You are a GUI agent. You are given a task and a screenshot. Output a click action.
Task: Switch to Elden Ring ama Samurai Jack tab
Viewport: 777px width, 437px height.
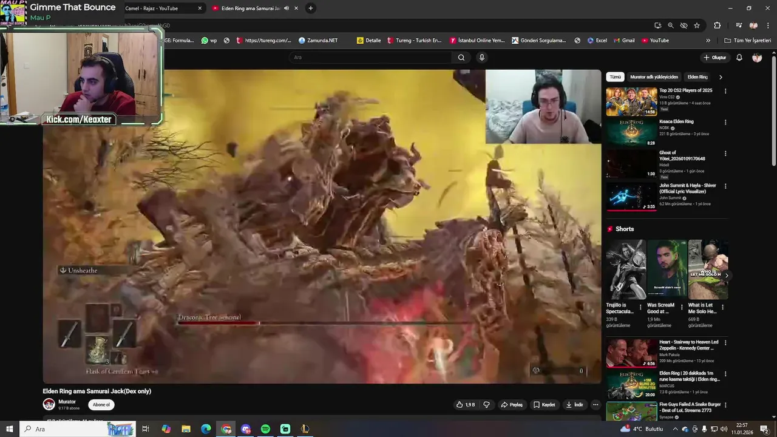[x=251, y=8]
